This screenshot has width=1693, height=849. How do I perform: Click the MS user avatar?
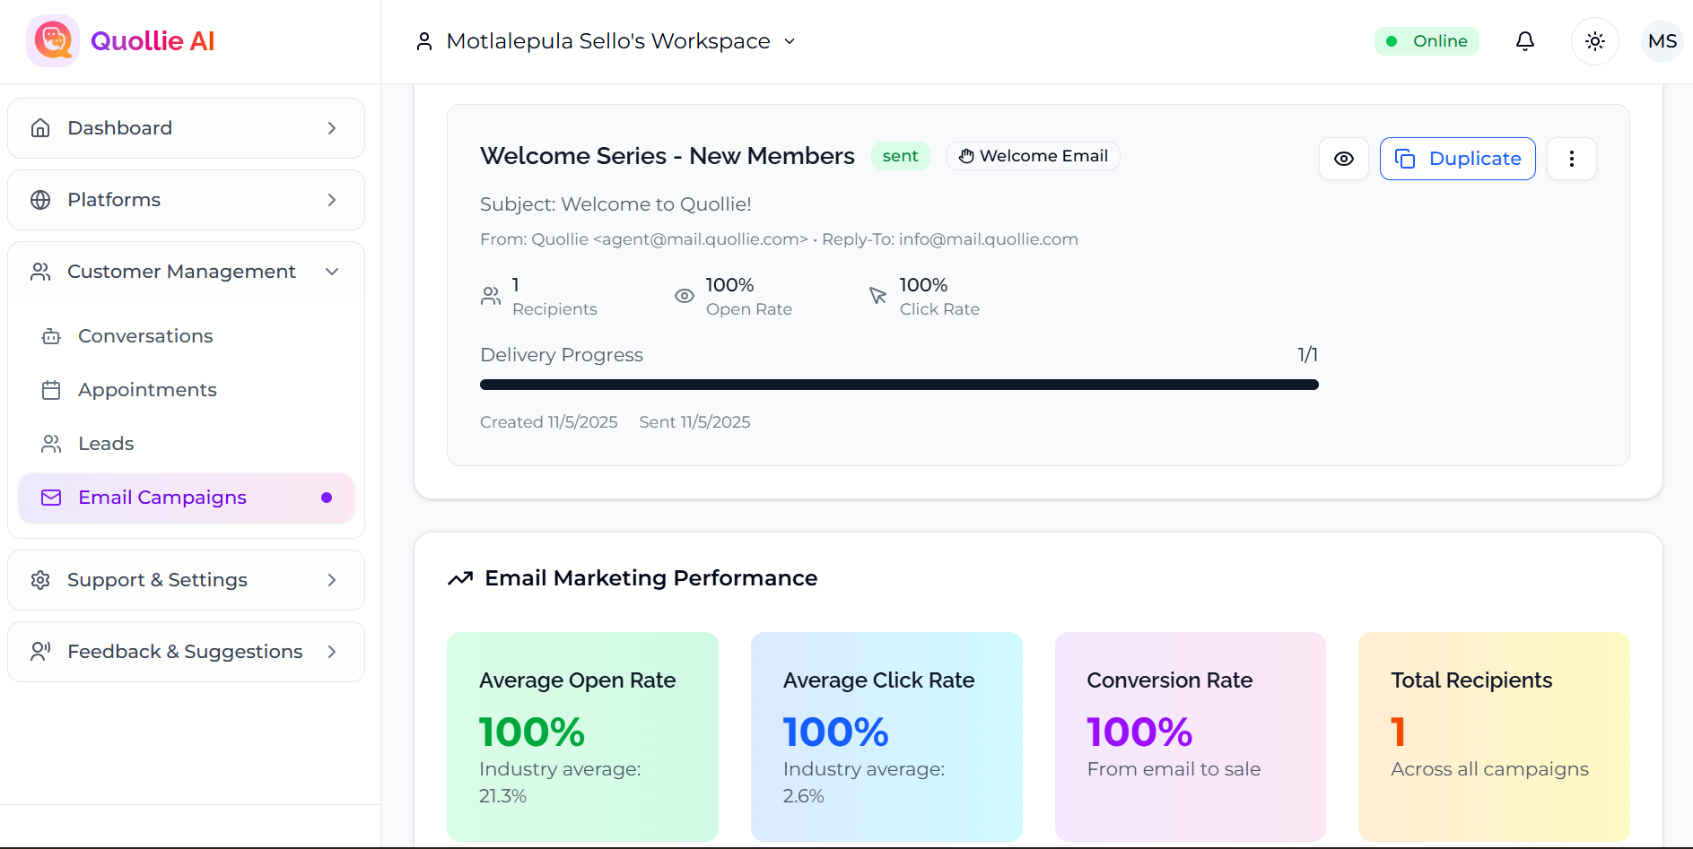1662,41
